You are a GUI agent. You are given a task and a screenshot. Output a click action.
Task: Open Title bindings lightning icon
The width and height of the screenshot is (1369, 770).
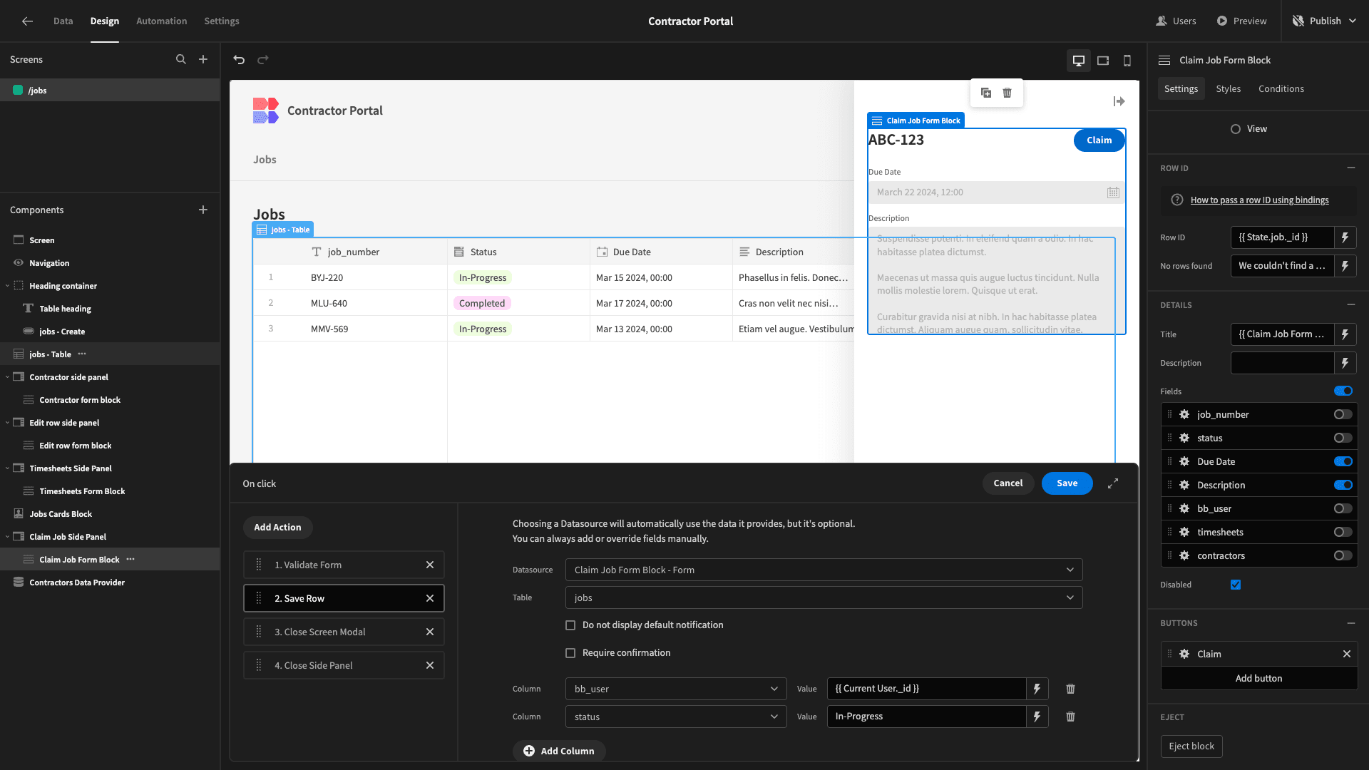click(1345, 334)
